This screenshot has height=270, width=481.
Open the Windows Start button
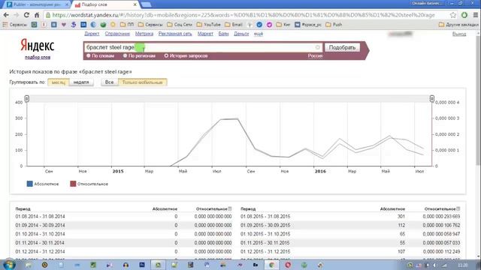[x=9, y=265]
